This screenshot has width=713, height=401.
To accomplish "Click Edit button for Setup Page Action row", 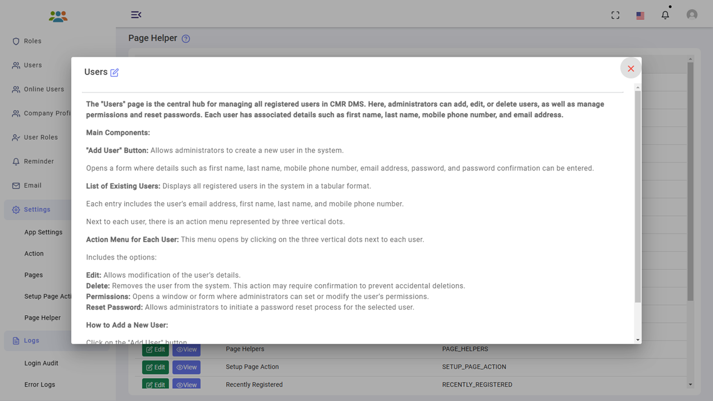I will [x=155, y=367].
